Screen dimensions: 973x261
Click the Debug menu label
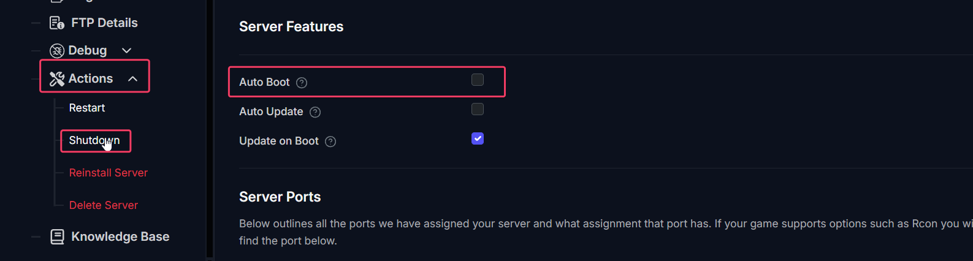click(88, 50)
